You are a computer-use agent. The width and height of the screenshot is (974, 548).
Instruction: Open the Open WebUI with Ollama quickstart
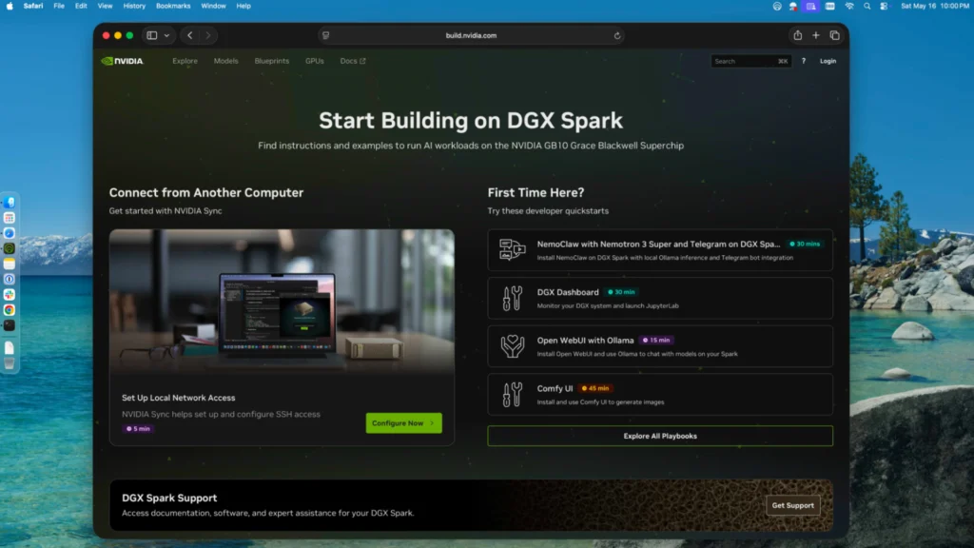tap(660, 346)
